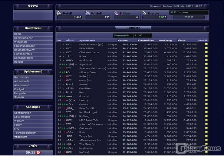Click the Spielername column header
The height and width of the screenshot is (156, 224).
[x=87, y=41]
